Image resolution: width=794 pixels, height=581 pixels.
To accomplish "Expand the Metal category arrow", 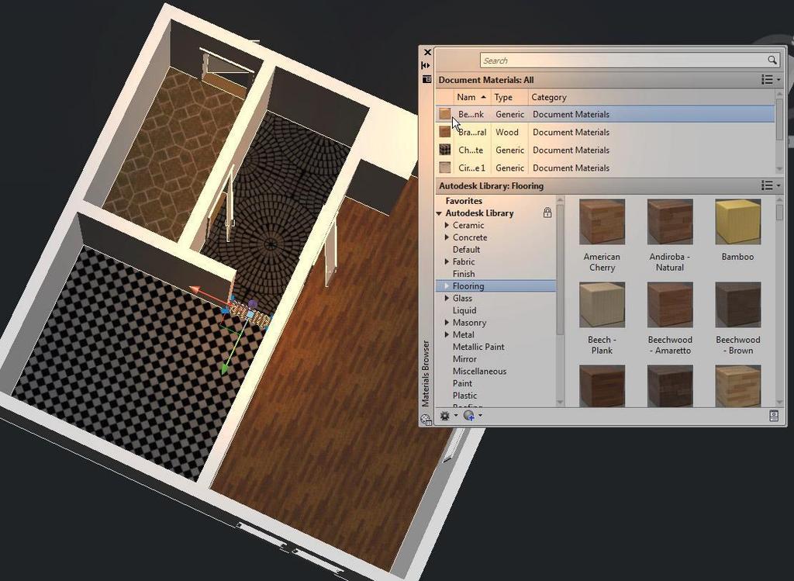I will click(x=447, y=334).
